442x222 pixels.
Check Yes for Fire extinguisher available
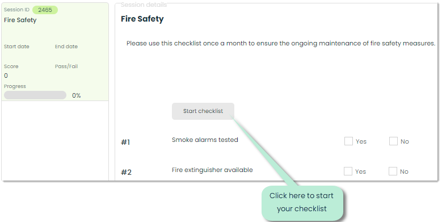point(348,171)
